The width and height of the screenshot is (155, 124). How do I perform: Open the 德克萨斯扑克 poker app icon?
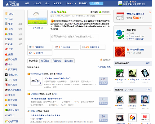(6, 90)
